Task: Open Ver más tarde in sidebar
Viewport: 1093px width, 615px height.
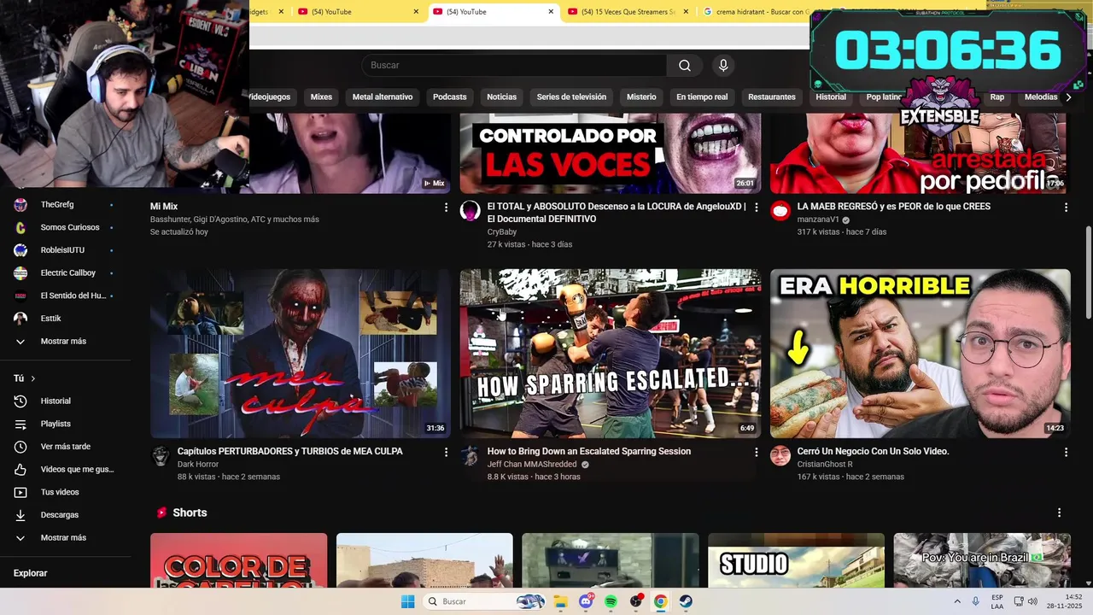Action: point(65,447)
